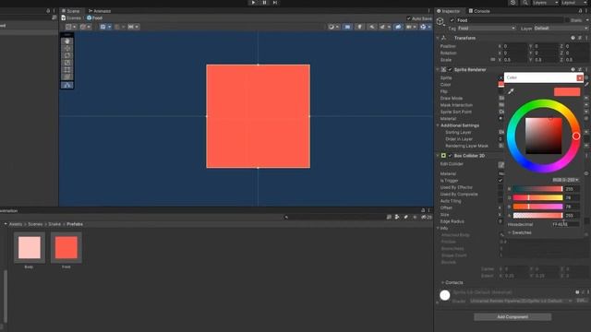Adjust the A alpha slider
This screenshot has height=332, width=591.
tap(537, 215)
